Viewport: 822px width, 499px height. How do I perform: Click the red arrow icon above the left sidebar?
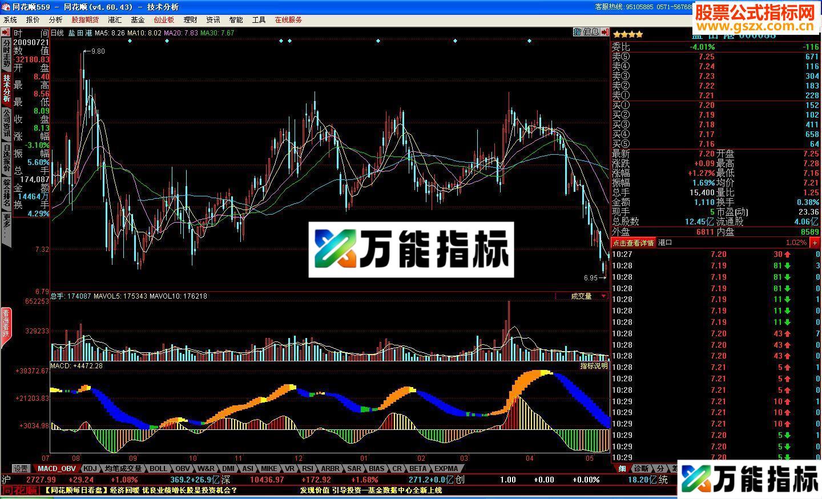[6, 32]
